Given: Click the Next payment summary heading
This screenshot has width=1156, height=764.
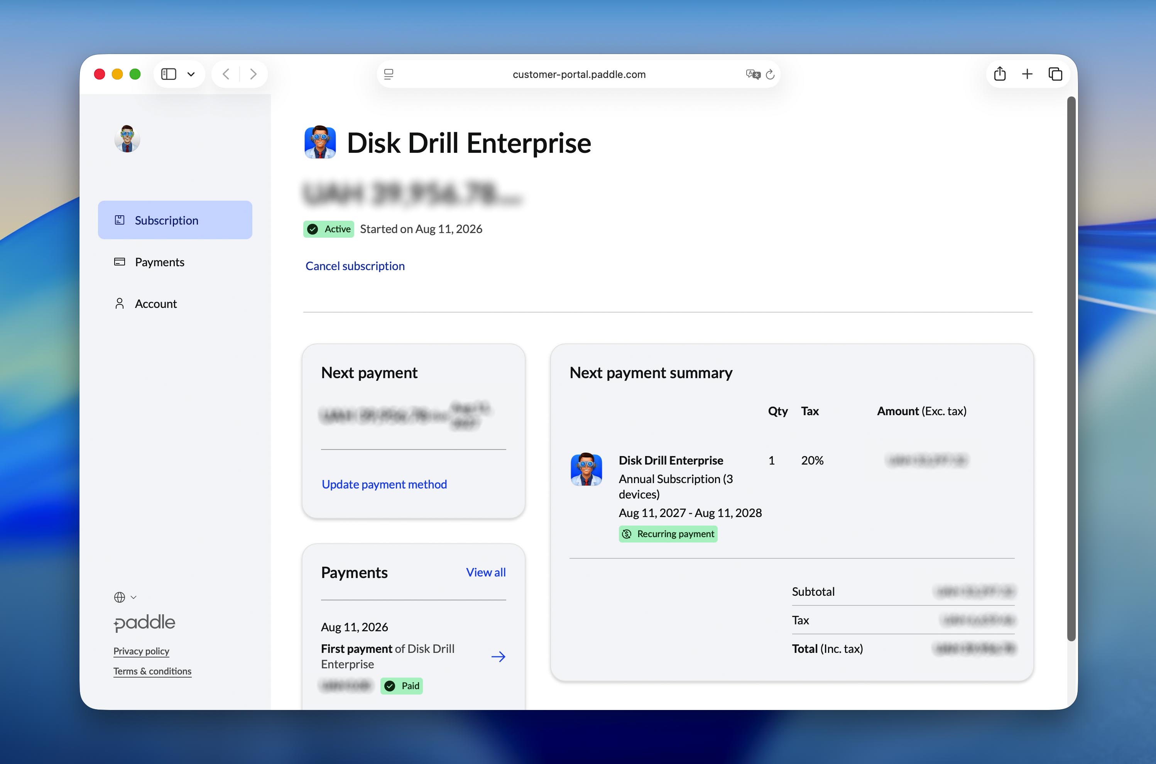Looking at the screenshot, I should click(x=651, y=372).
